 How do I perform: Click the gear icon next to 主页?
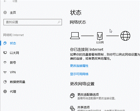tap(5, 13)
